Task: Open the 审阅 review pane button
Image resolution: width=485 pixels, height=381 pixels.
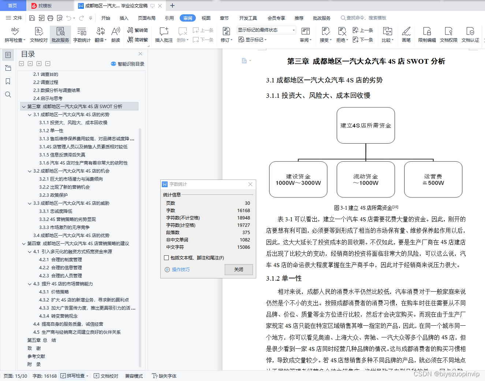Action: pyautogui.click(x=305, y=35)
